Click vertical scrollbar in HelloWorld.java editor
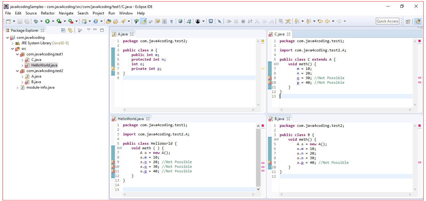 [258, 157]
